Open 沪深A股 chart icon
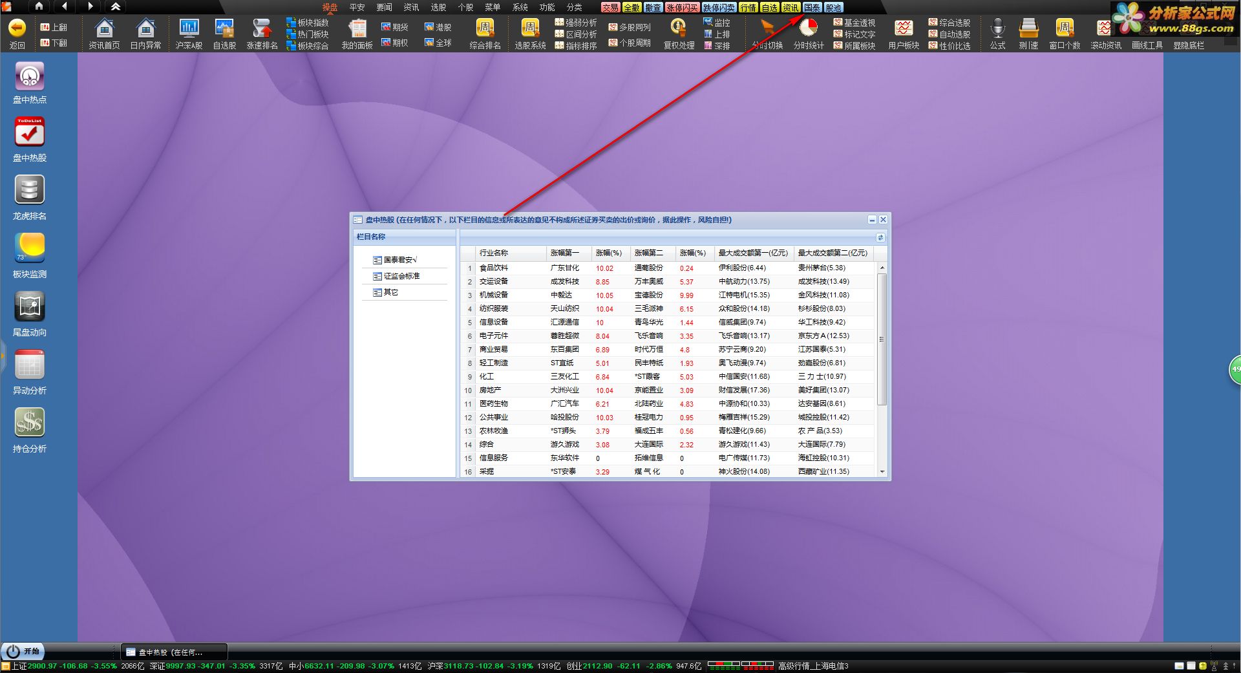 189,28
